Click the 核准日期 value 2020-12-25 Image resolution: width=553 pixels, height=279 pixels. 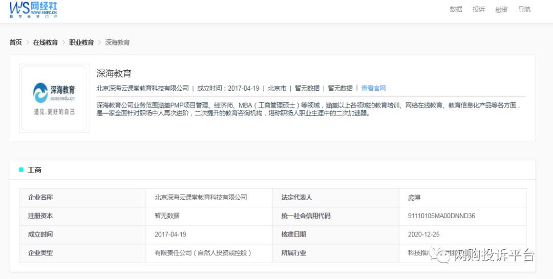coord(423,234)
